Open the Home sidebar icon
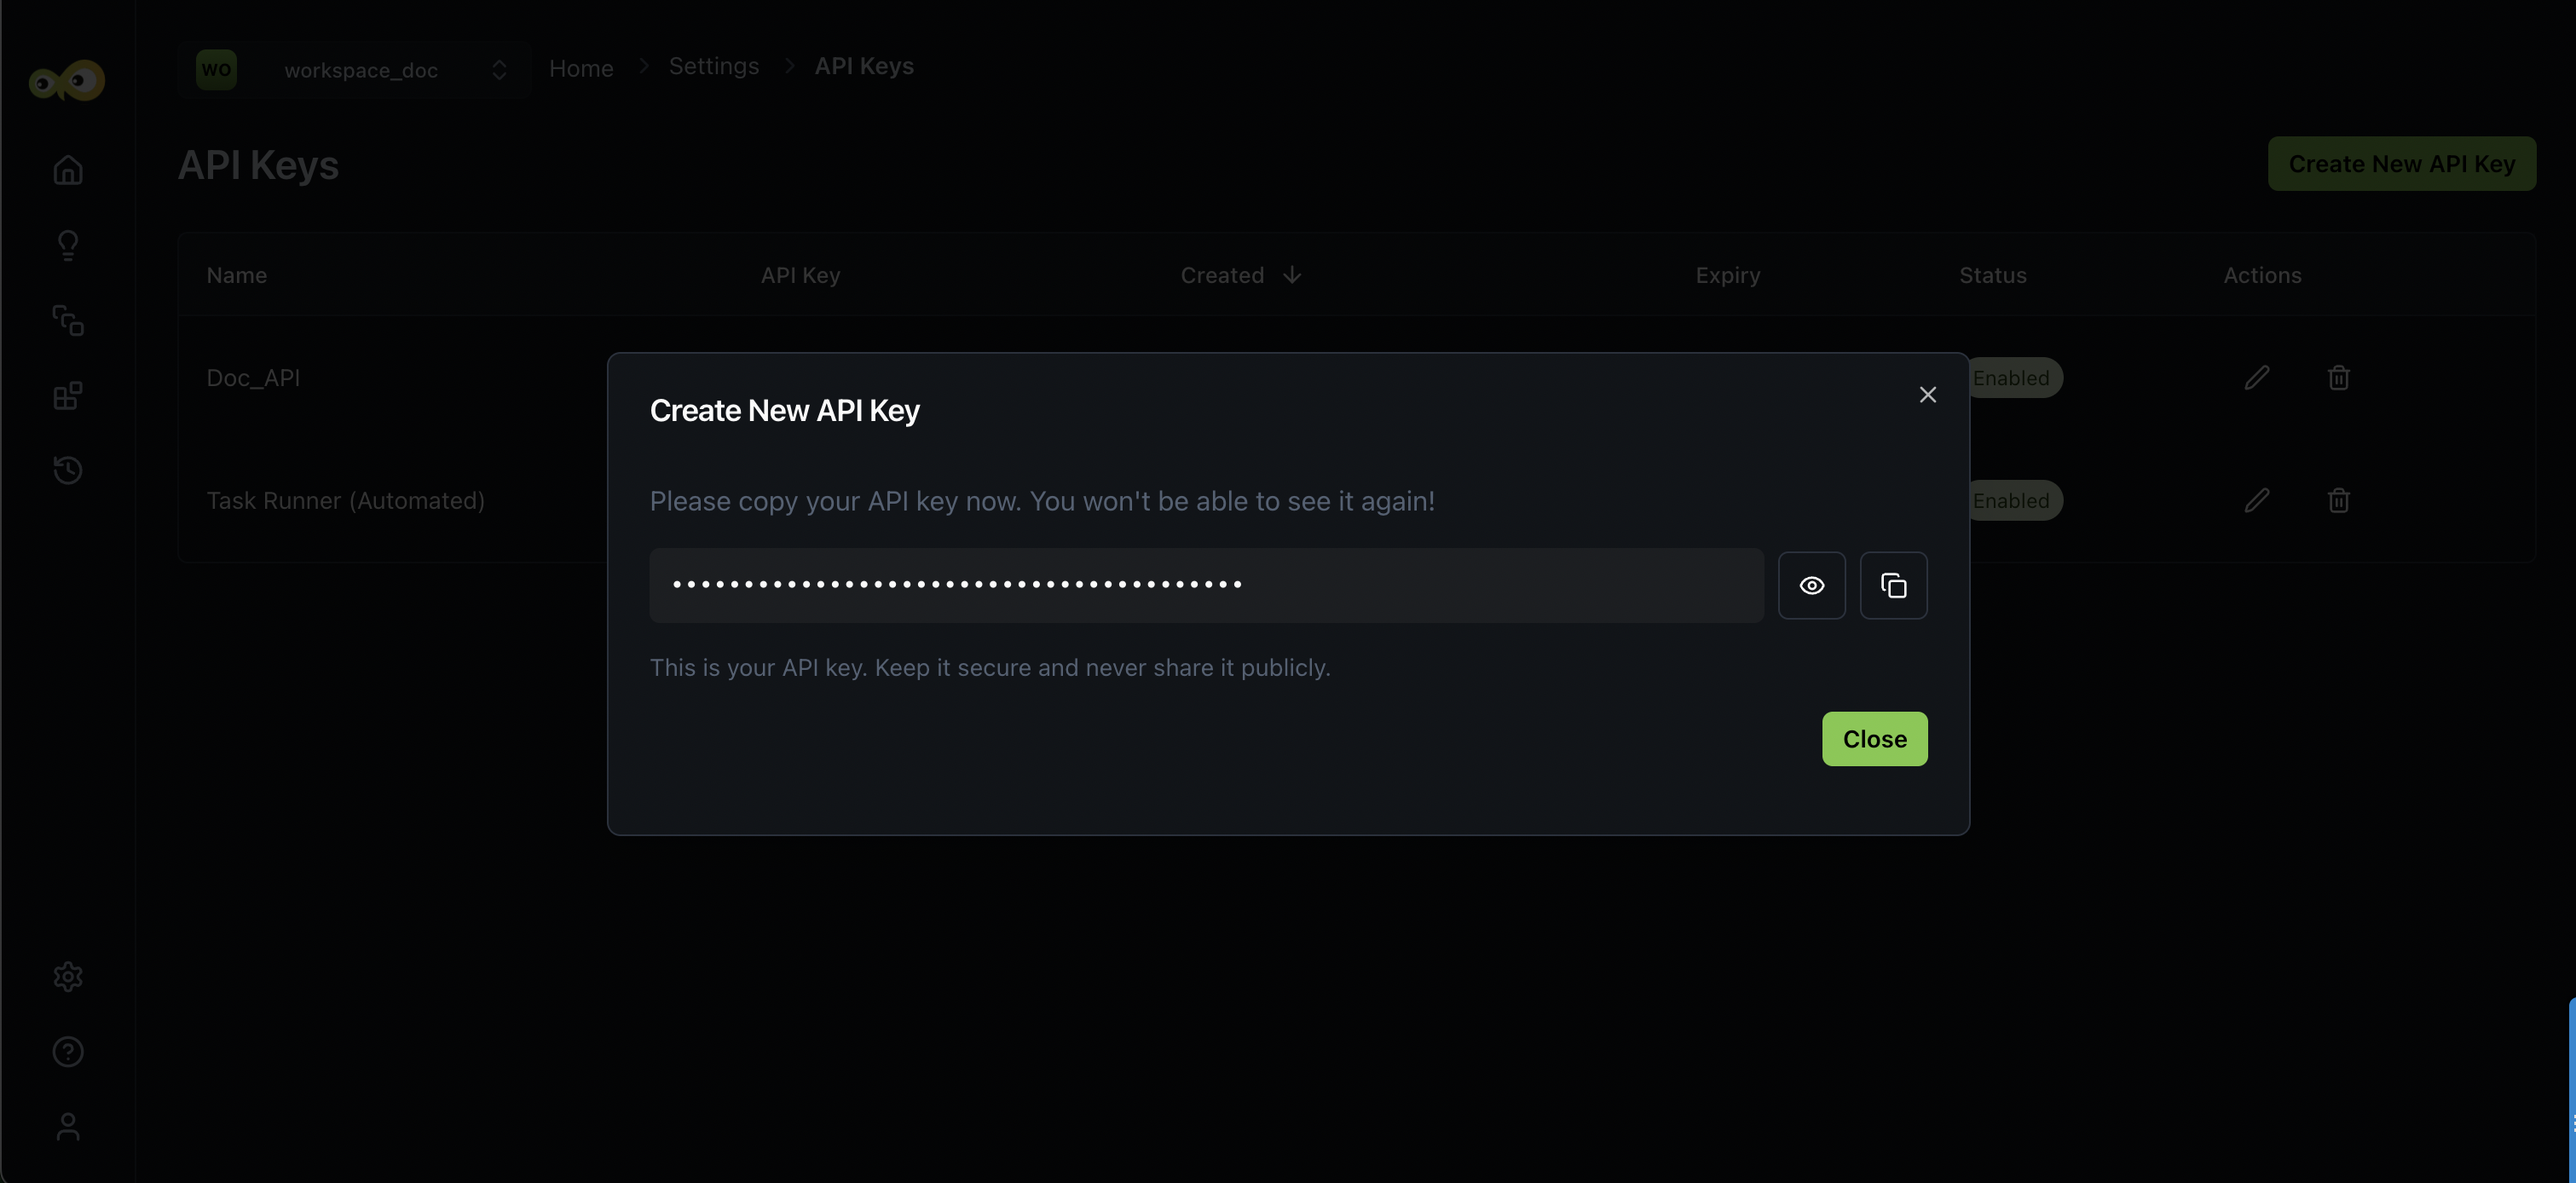 68,170
